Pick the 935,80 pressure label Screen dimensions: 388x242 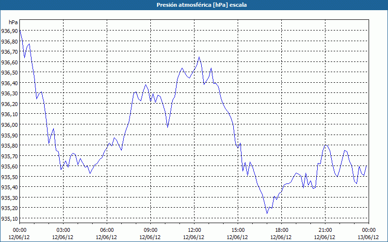(9, 146)
